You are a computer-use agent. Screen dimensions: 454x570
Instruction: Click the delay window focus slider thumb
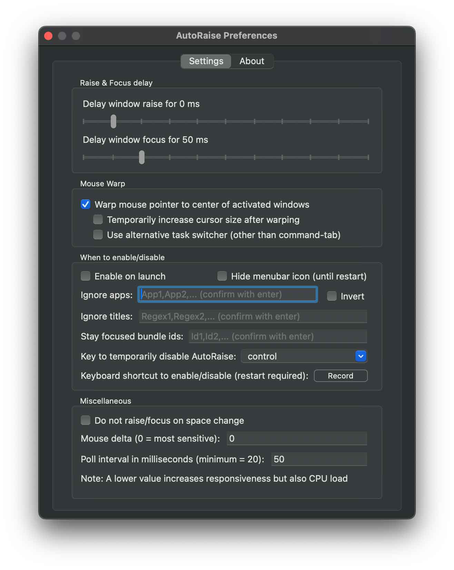[x=142, y=157]
